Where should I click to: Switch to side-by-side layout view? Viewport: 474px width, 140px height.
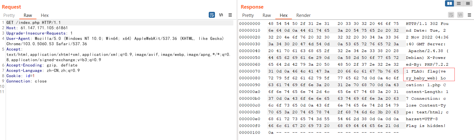click(x=449, y=3)
